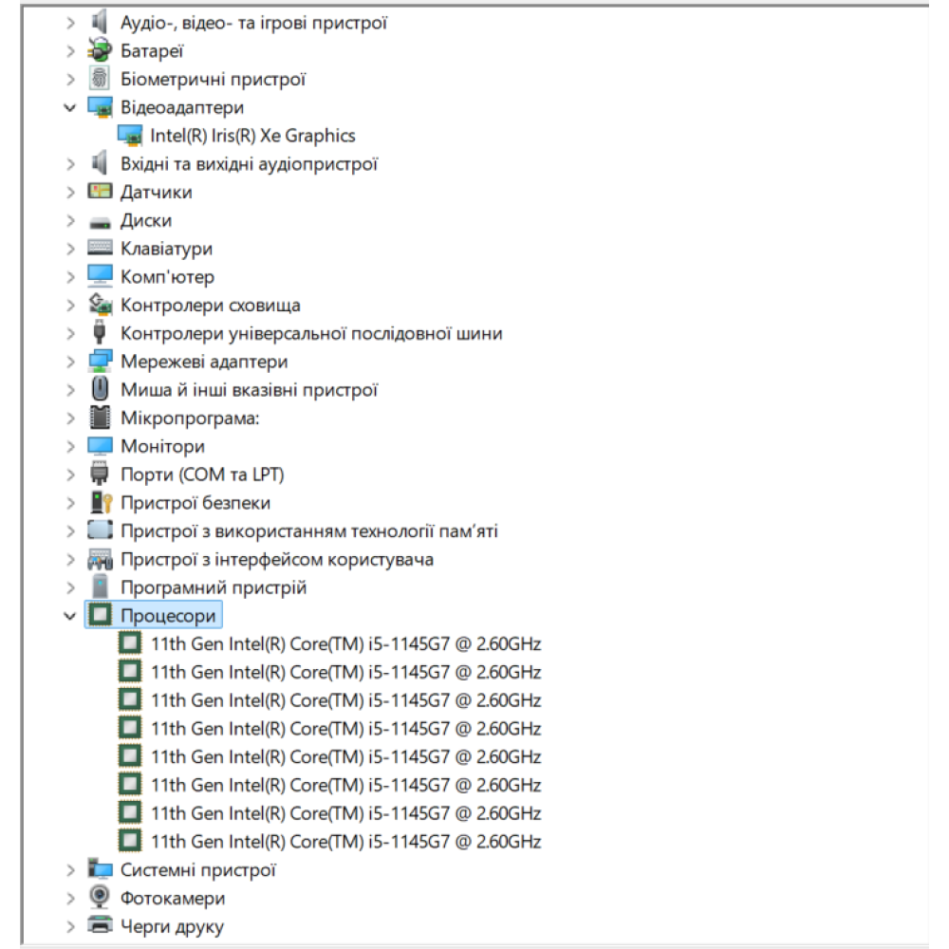Expand the Монітори category
This screenshot has height=949, width=949.
pos(70,446)
